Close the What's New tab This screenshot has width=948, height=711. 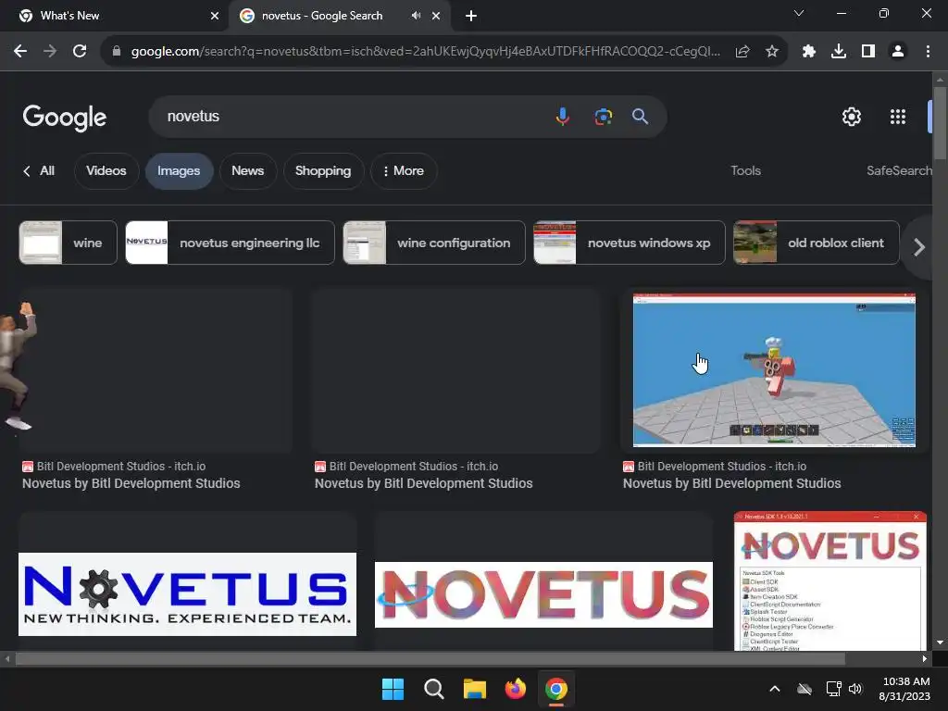215,16
